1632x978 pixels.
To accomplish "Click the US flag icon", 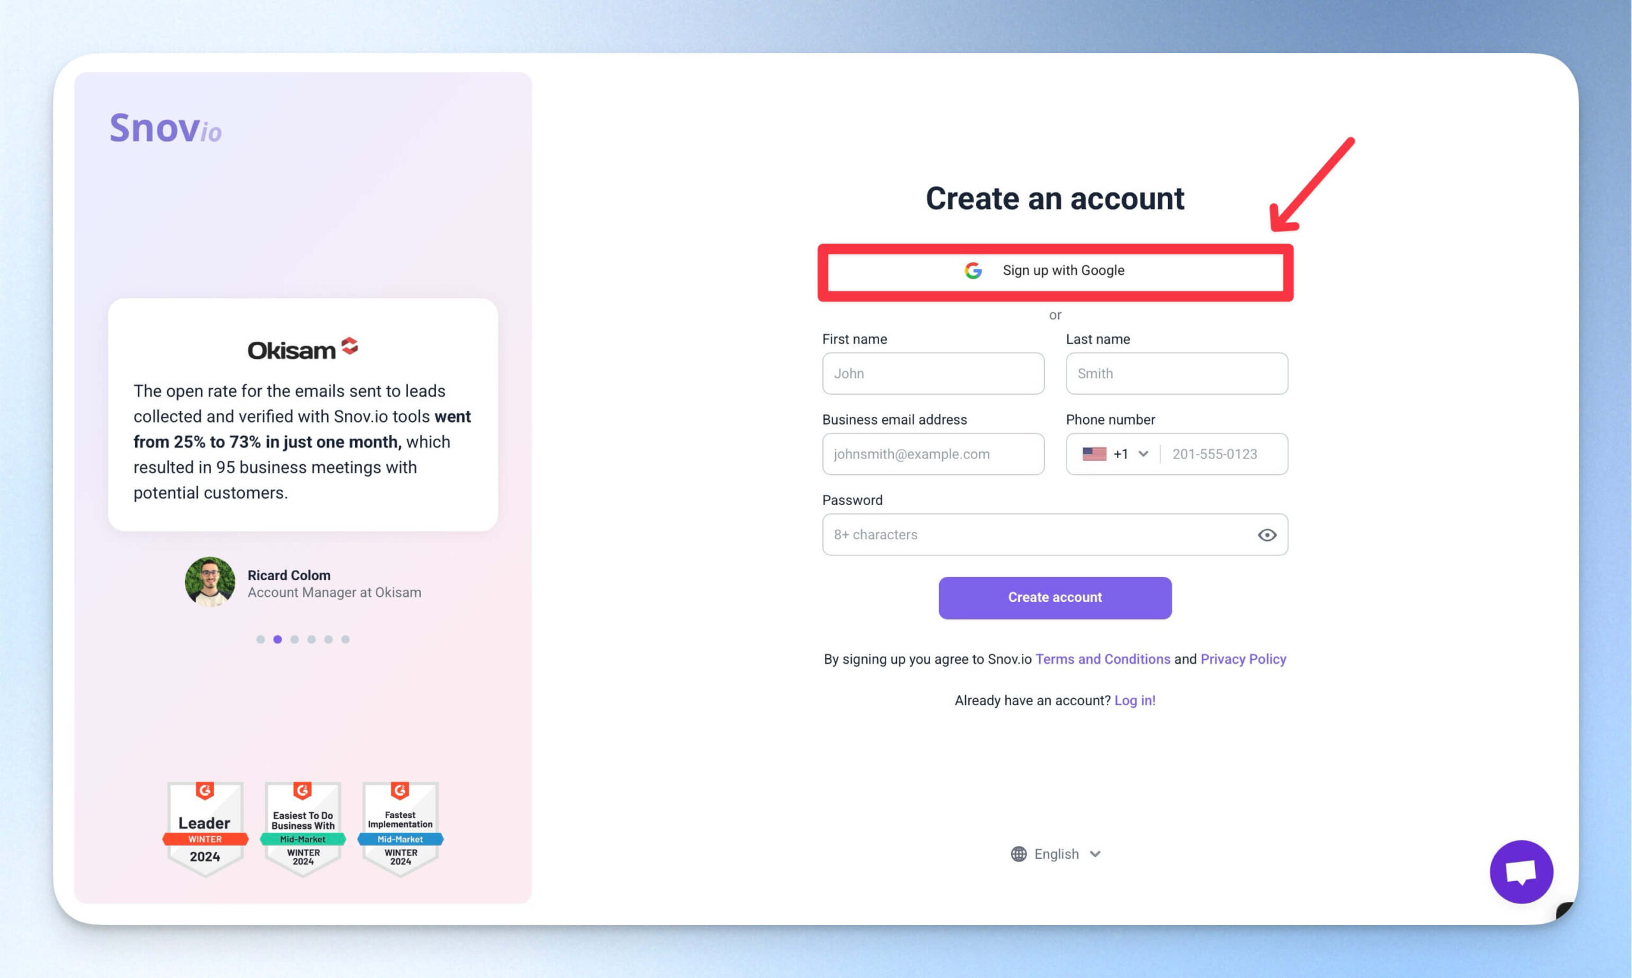I will 1094,454.
